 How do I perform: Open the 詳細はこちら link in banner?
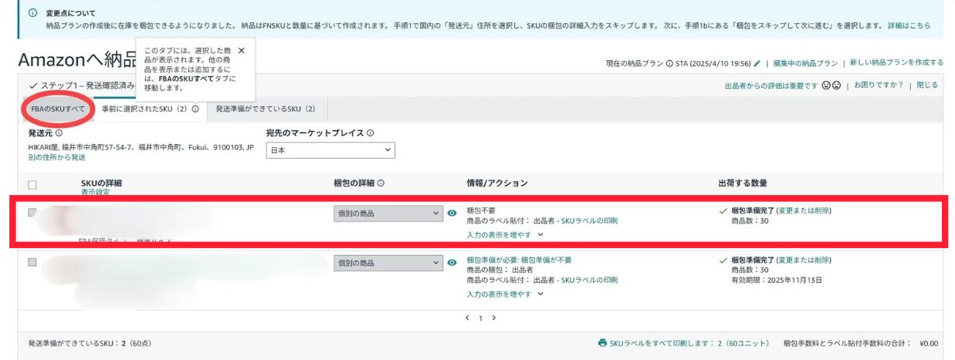click(x=909, y=25)
